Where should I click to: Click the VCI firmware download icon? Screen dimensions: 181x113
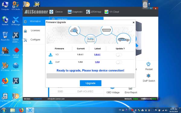(x=50, y=55)
